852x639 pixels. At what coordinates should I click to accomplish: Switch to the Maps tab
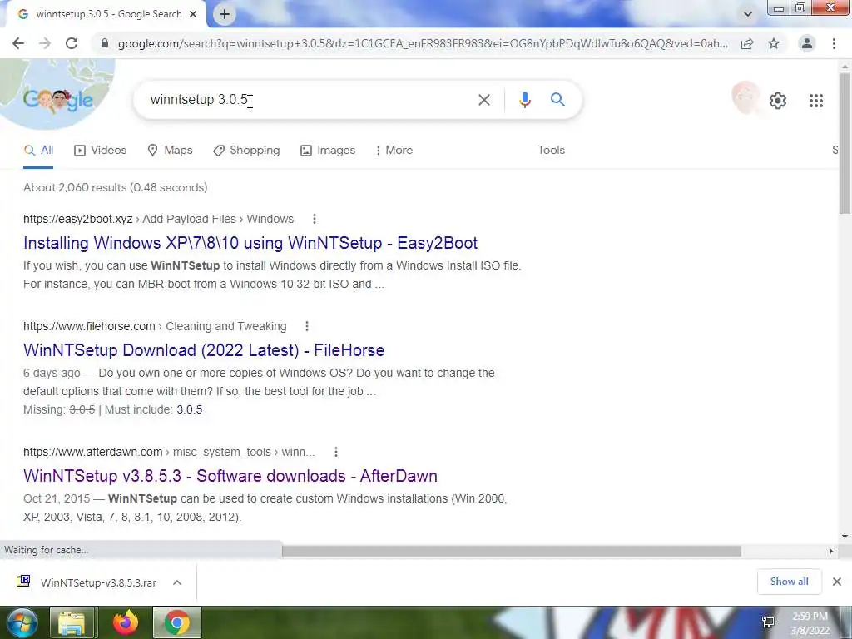[x=170, y=151]
